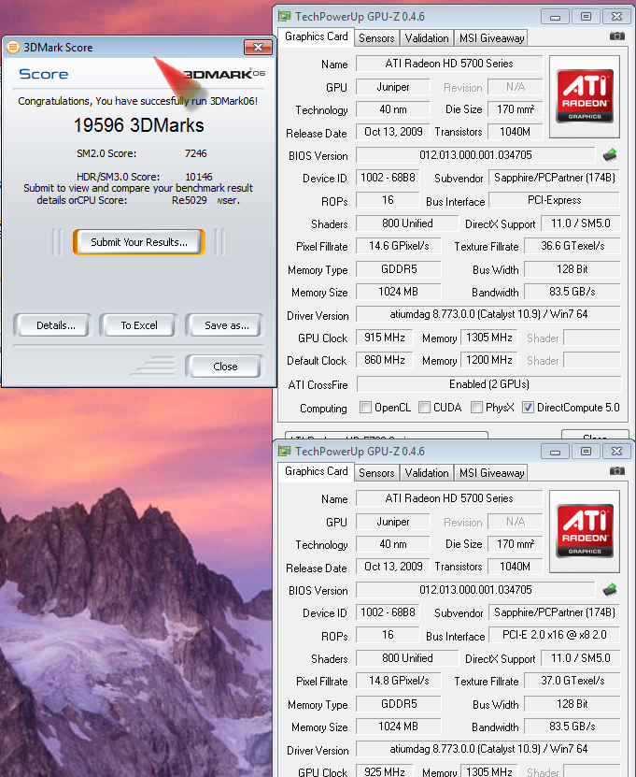Click Release Date Oct 13, 2009 in lower GPU-Z
Viewport: 636px width, 777px height.
(x=393, y=567)
